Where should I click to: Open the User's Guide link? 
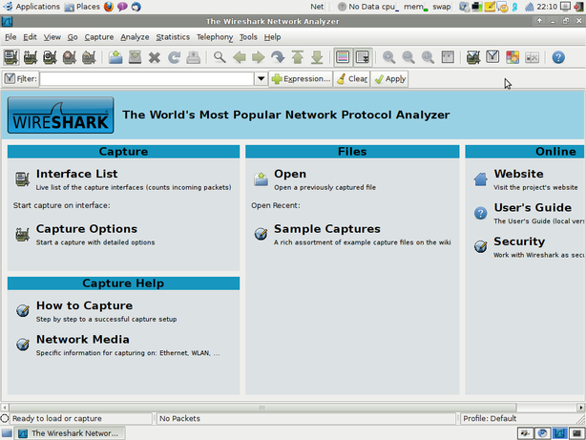click(533, 207)
